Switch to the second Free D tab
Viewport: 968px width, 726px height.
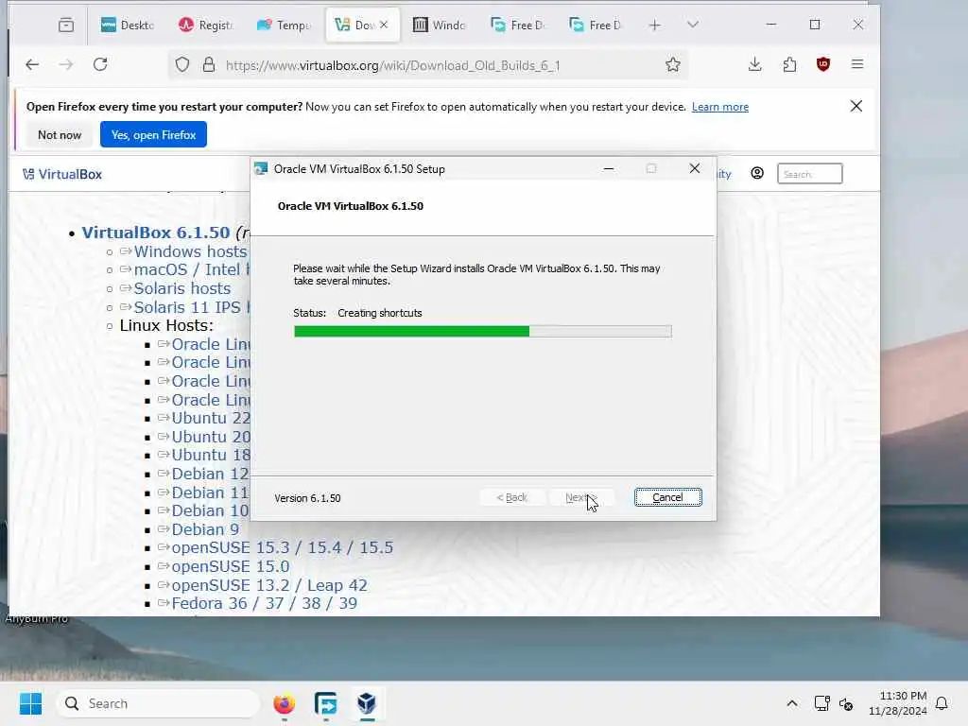[596, 25]
